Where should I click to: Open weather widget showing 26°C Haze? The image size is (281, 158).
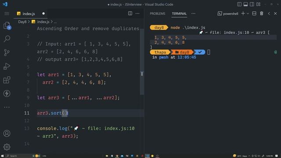point(240,156)
